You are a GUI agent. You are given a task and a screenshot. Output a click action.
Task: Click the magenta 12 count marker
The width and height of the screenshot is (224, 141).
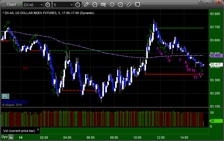[x=195, y=77]
